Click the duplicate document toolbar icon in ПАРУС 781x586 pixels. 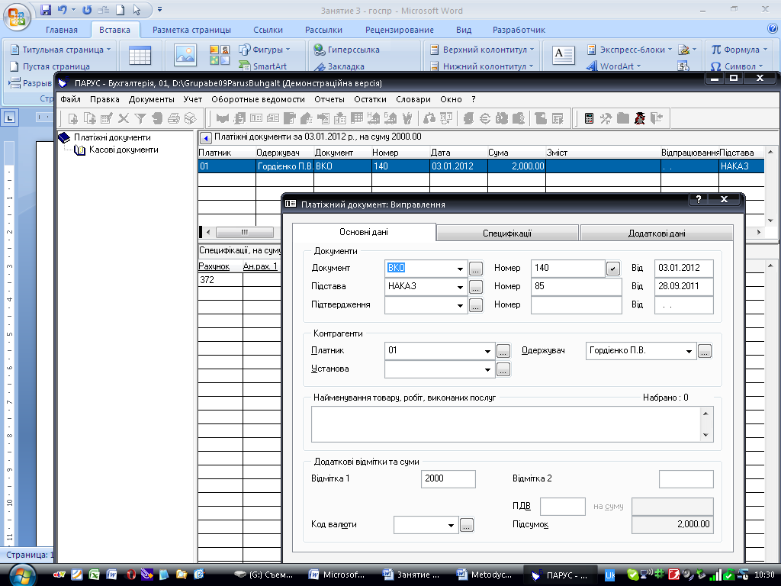(90, 118)
